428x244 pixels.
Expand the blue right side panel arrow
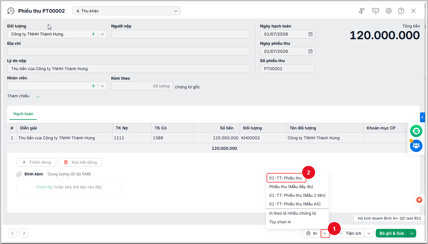pyautogui.click(x=422, y=117)
